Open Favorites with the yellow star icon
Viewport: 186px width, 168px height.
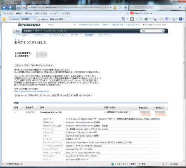pyautogui.click(x=4, y=19)
